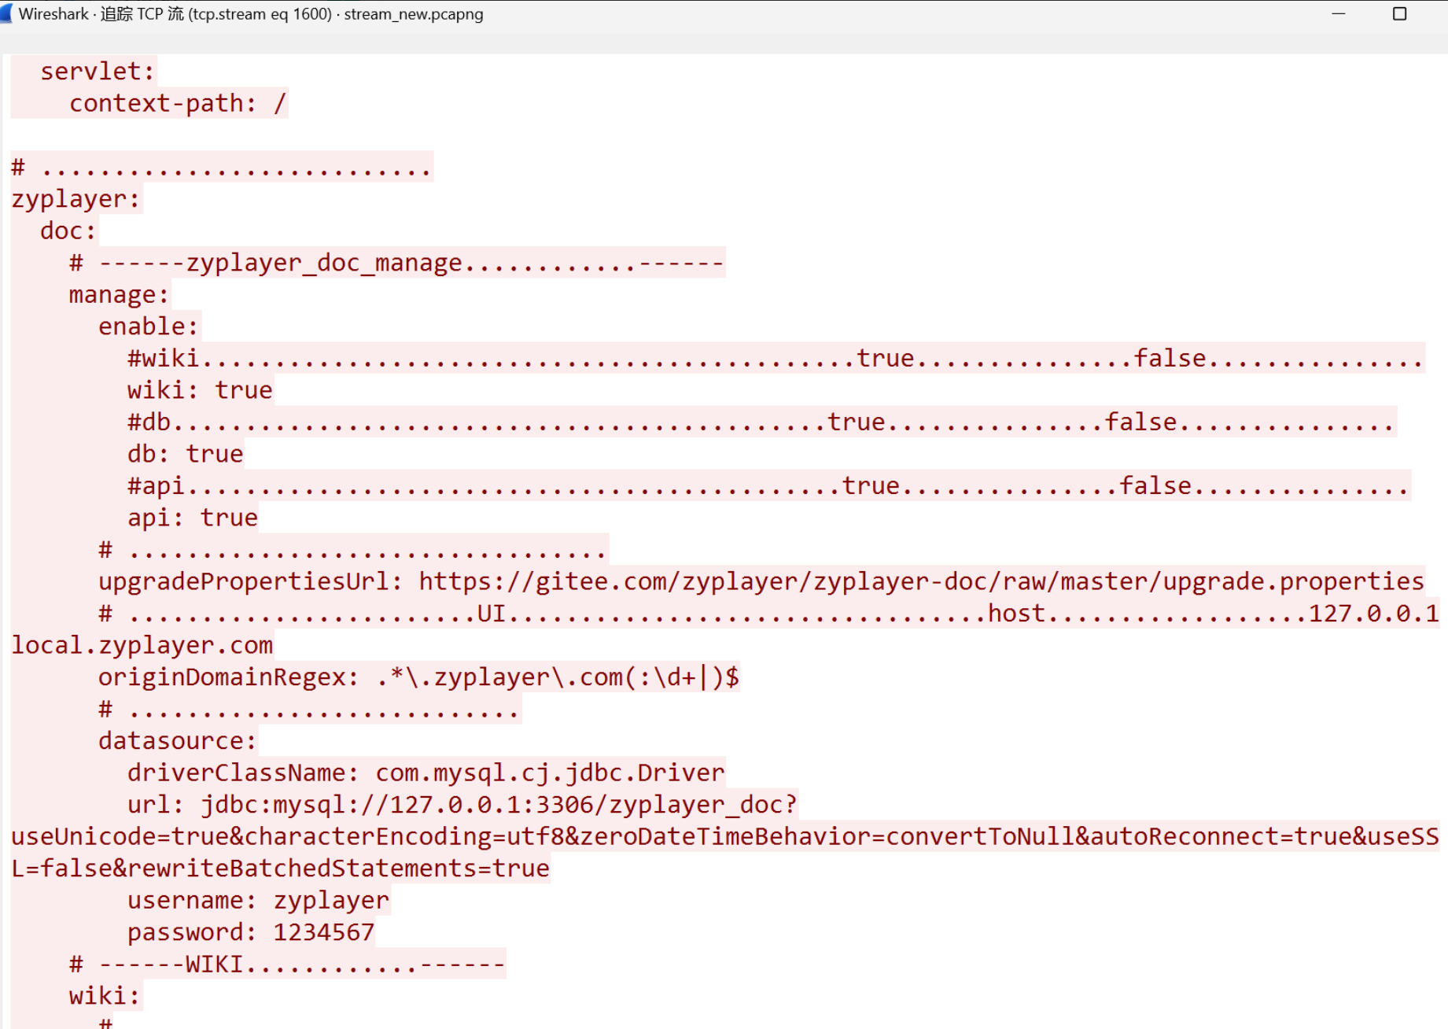Screen dimensions: 1448x1029
Task: Click the 'zyplayer:' line
Action: [76, 199]
